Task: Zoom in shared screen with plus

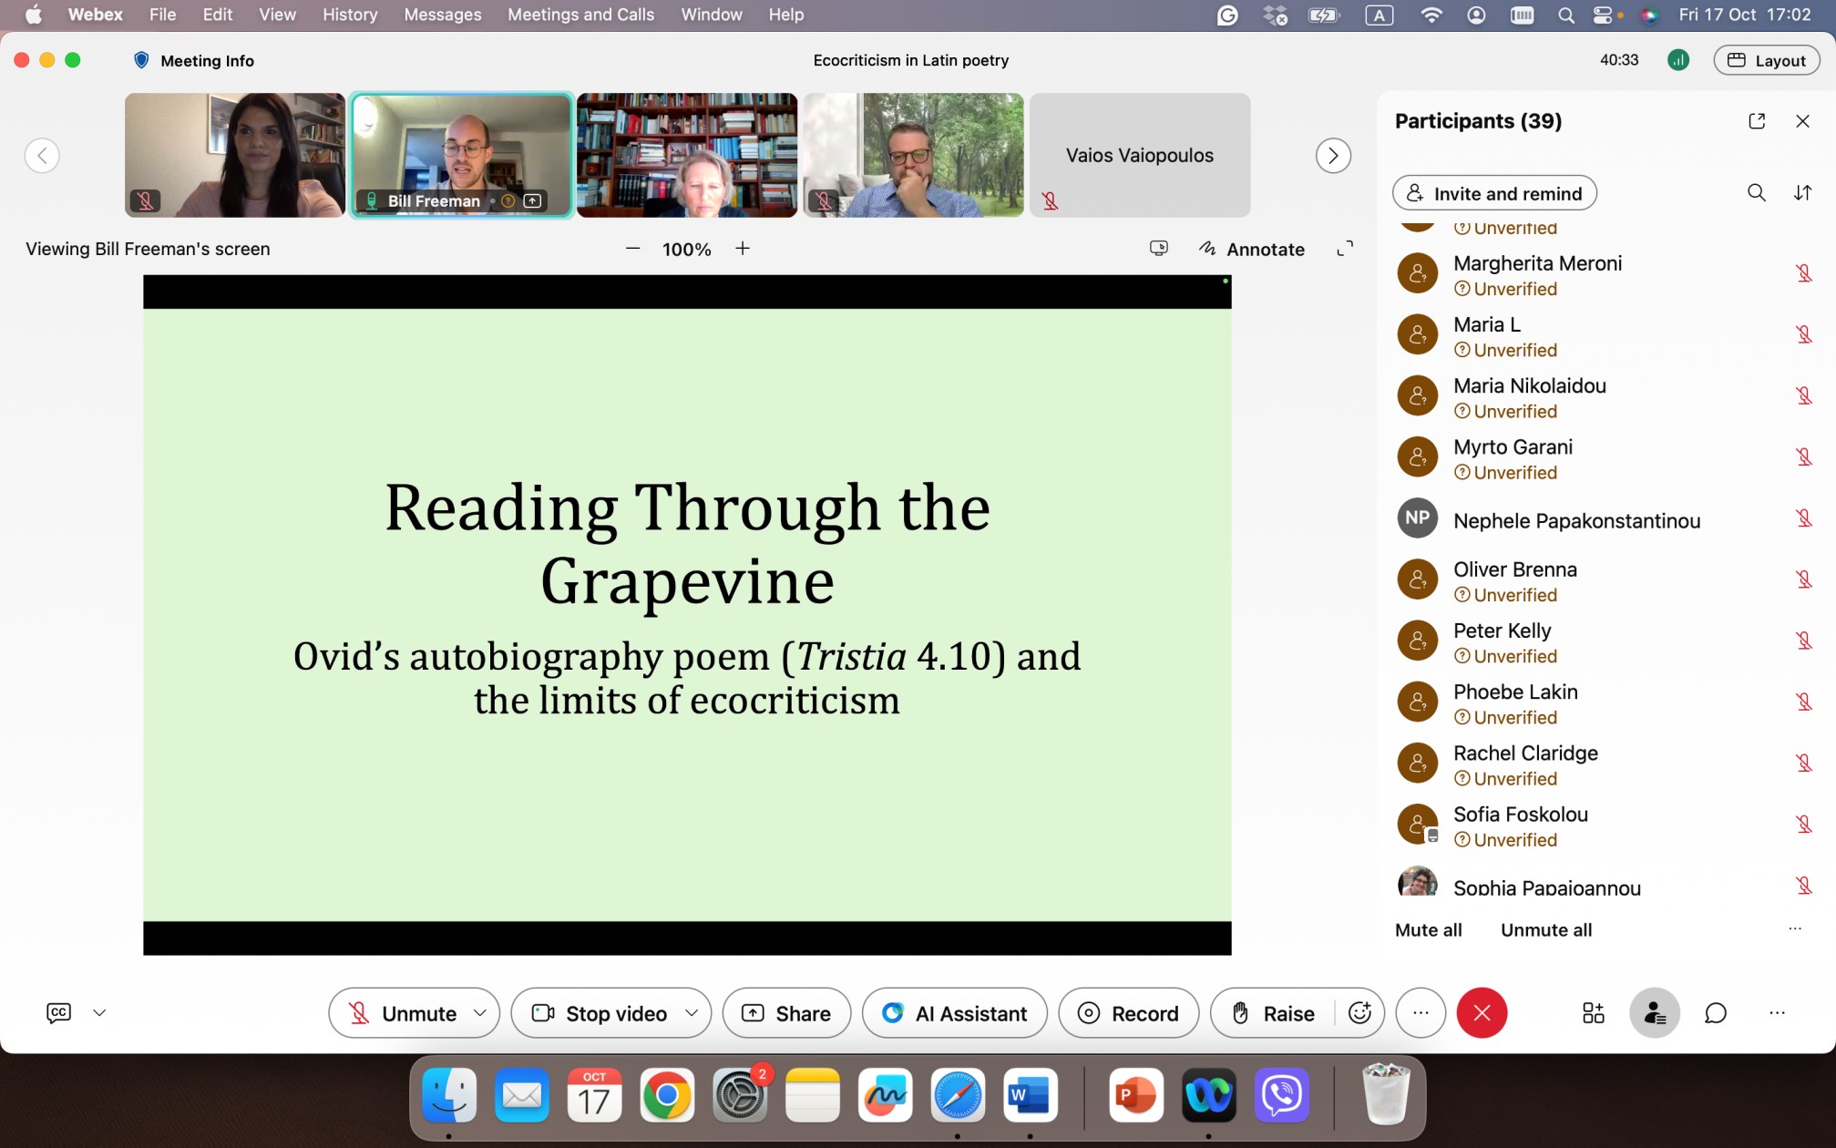Action: point(743,249)
